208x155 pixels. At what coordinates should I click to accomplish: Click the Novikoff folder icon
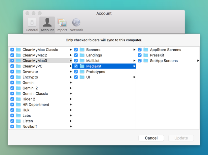tap(18, 127)
